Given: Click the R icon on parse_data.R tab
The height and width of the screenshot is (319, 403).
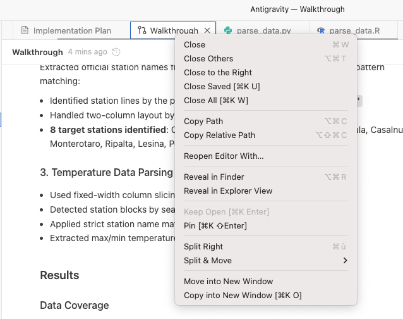Looking at the screenshot, I should tap(321, 30).
